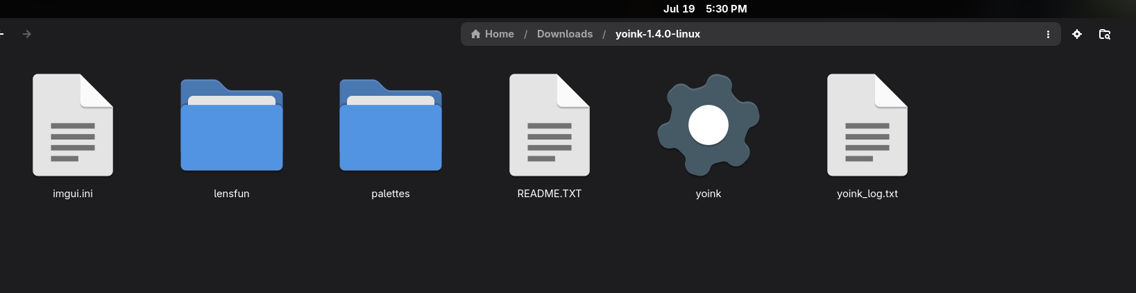
Task: Go to Home in the path bar
Action: [492, 34]
